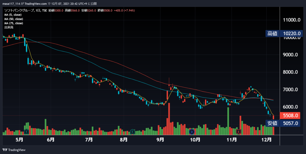The height and width of the screenshot is (154, 306).
Task: Click the 7月 time axis label
Action: tap(89, 140)
